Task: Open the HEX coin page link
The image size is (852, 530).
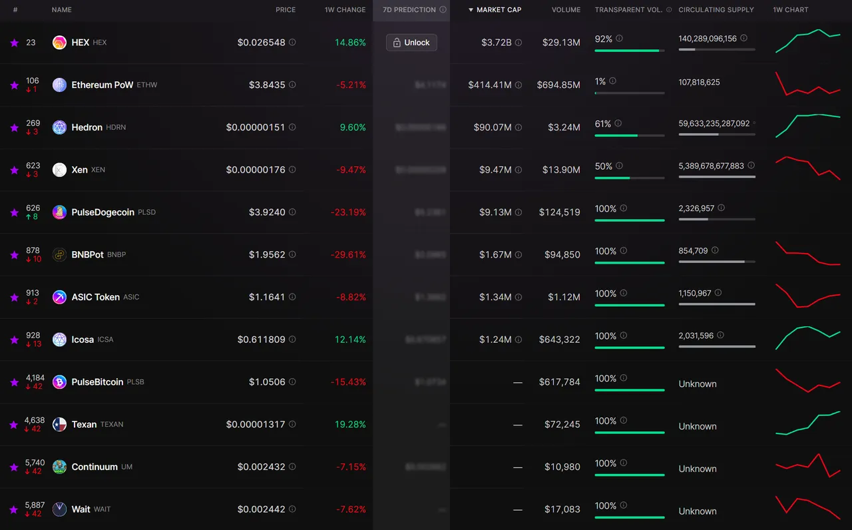Action: coord(81,43)
